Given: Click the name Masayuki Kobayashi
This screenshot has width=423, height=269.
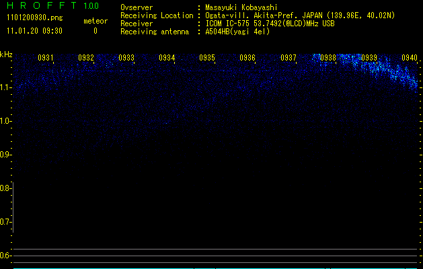Looking at the screenshot, I should point(241,7).
